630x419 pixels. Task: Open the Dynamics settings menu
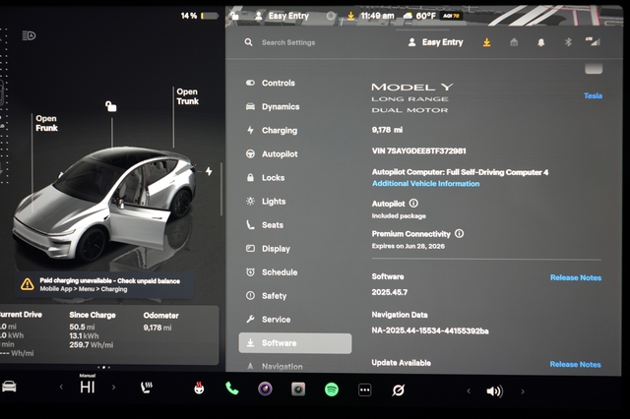(273, 106)
